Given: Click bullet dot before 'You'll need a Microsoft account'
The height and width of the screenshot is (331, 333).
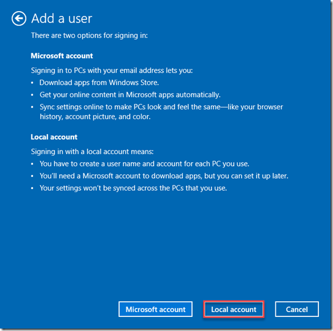Looking at the screenshot, I should [x=33, y=176].
